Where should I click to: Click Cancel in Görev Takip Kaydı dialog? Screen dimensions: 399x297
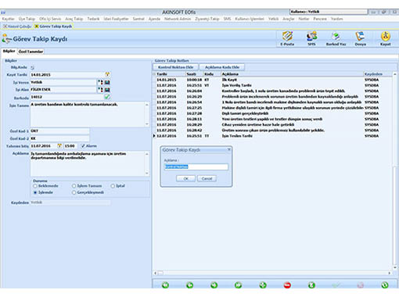pos(207,179)
